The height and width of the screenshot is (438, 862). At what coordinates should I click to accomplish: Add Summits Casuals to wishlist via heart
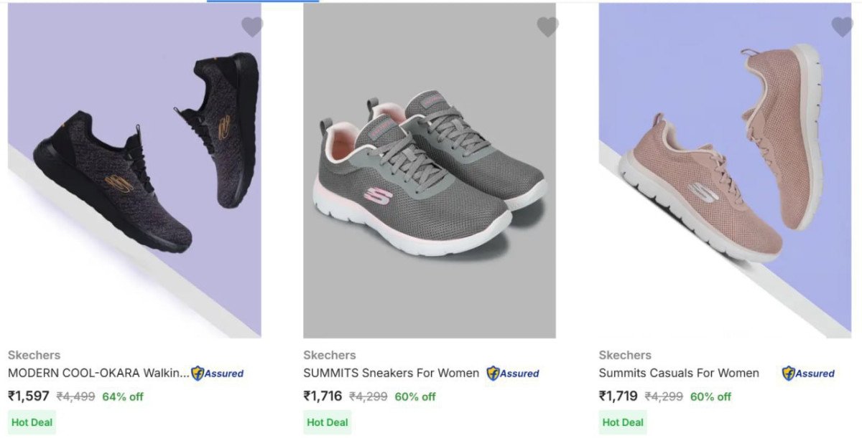coord(842,27)
